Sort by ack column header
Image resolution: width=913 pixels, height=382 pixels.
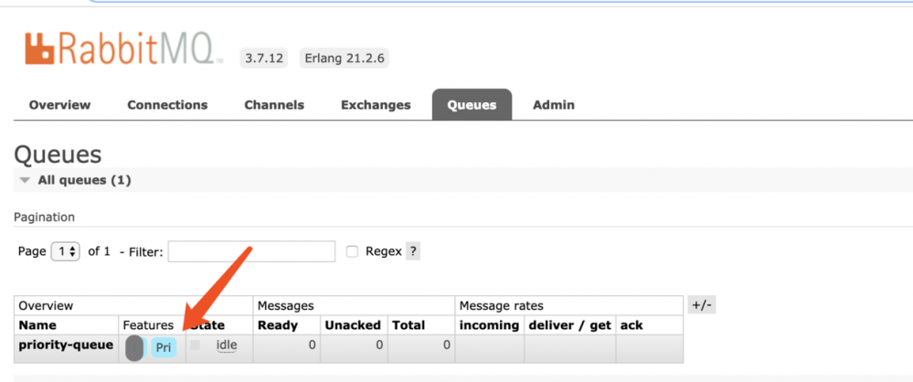point(632,325)
